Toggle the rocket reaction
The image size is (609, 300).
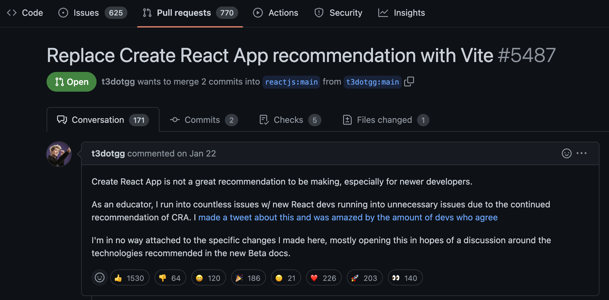(x=364, y=277)
